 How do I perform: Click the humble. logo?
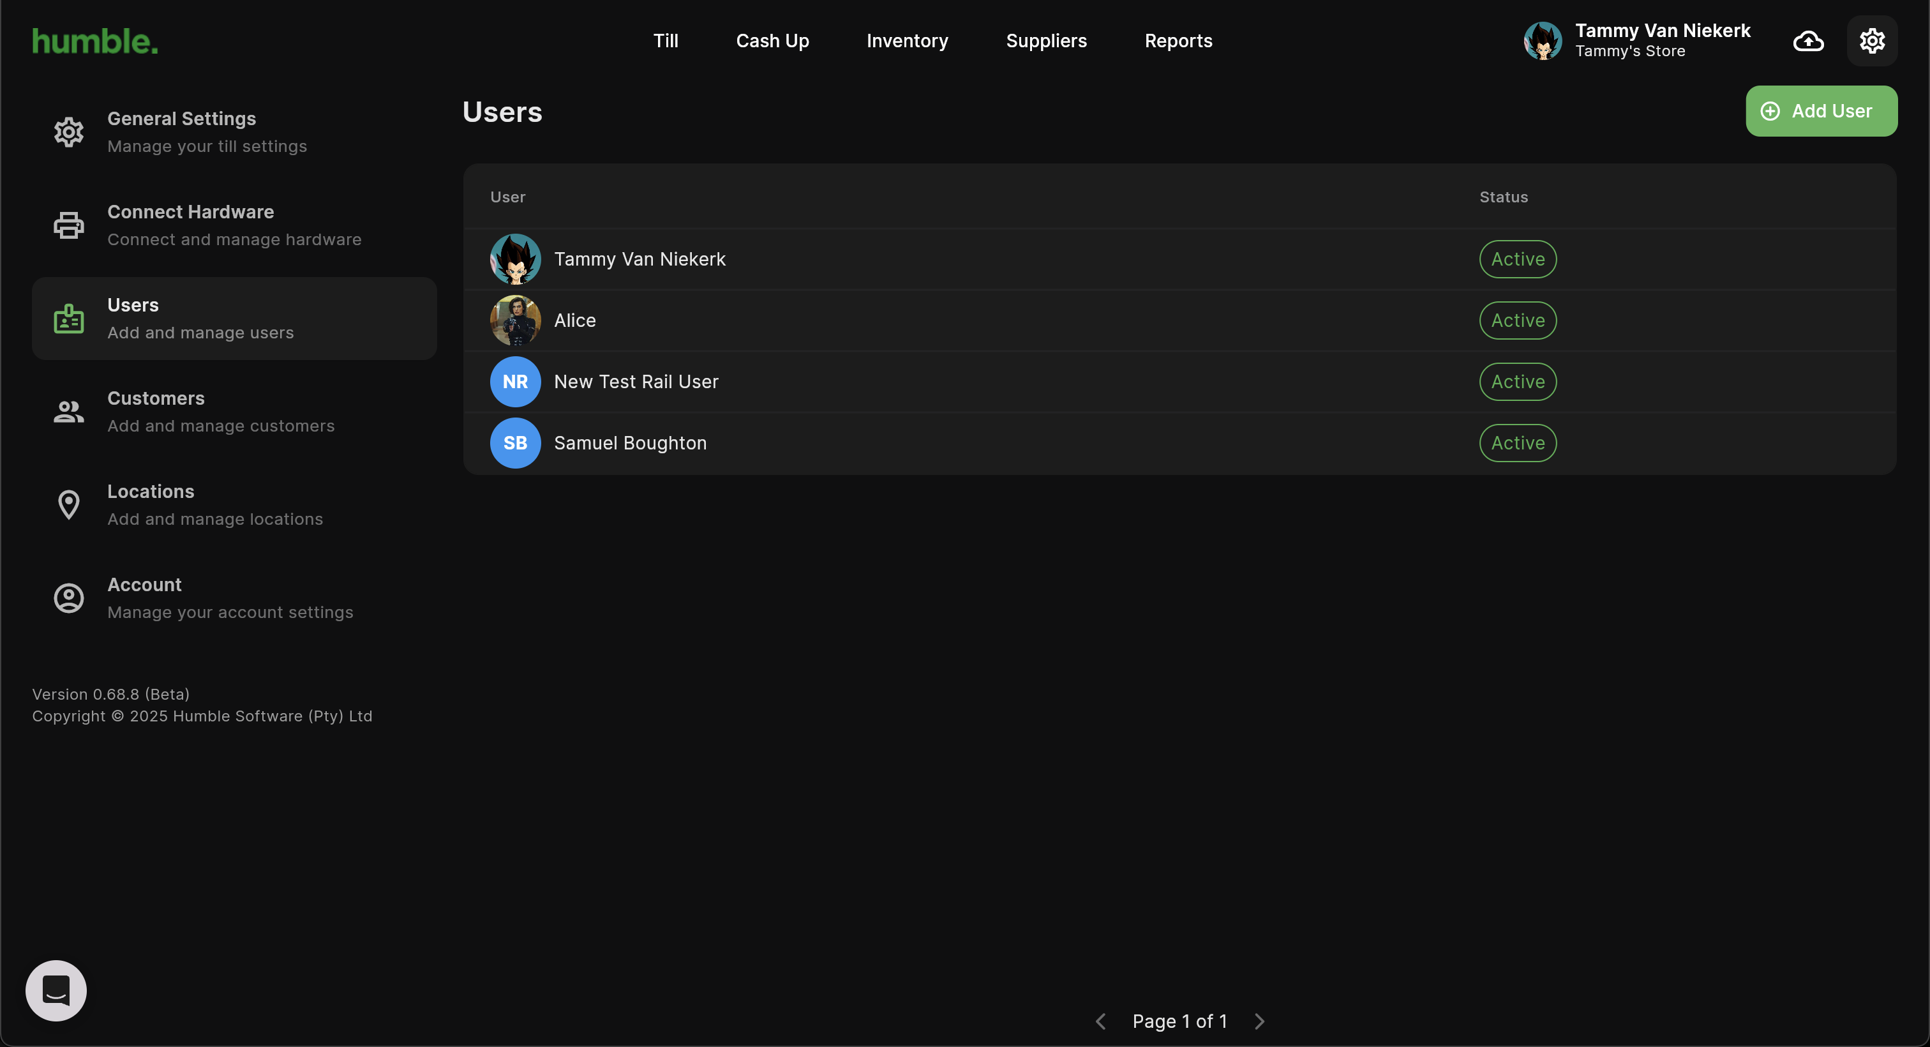[95, 41]
